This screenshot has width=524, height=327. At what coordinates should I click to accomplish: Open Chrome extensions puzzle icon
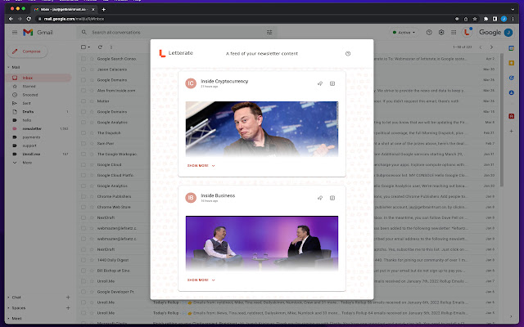[486, 19]
